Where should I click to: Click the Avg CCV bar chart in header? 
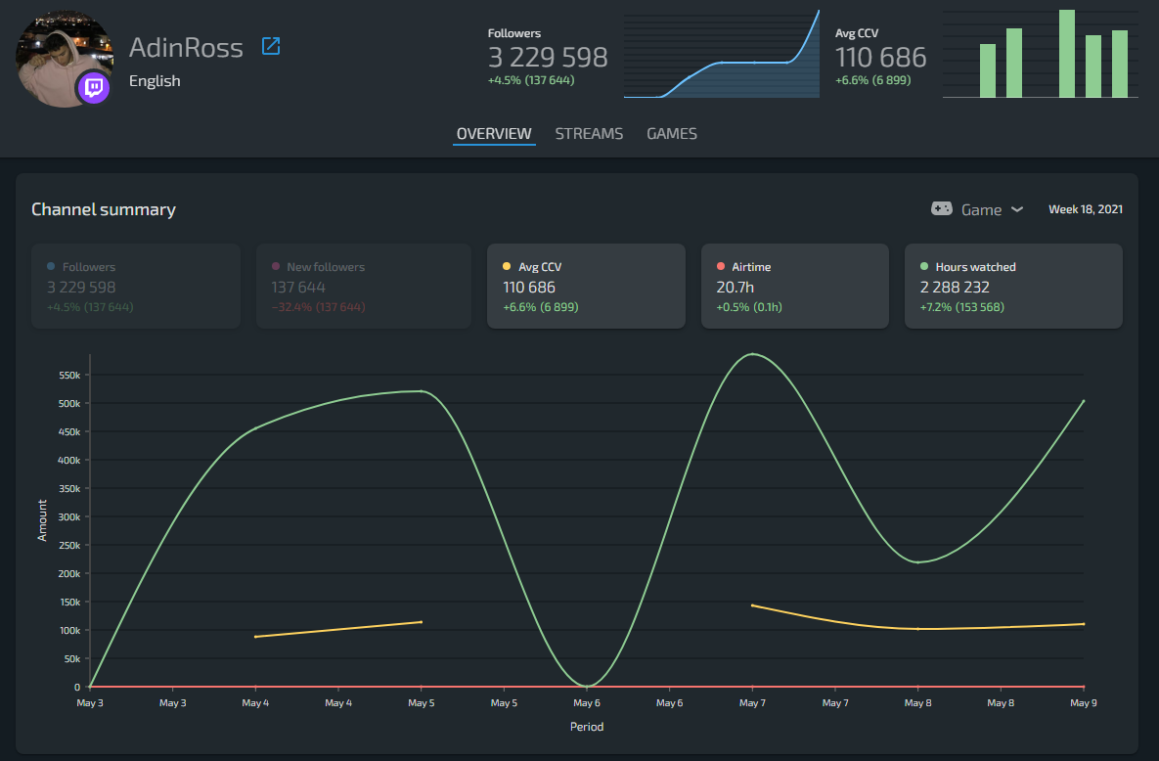coord(1040,54)
